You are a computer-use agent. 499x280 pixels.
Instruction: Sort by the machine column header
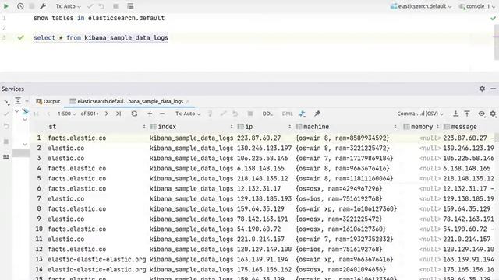[x=345, y=127]
